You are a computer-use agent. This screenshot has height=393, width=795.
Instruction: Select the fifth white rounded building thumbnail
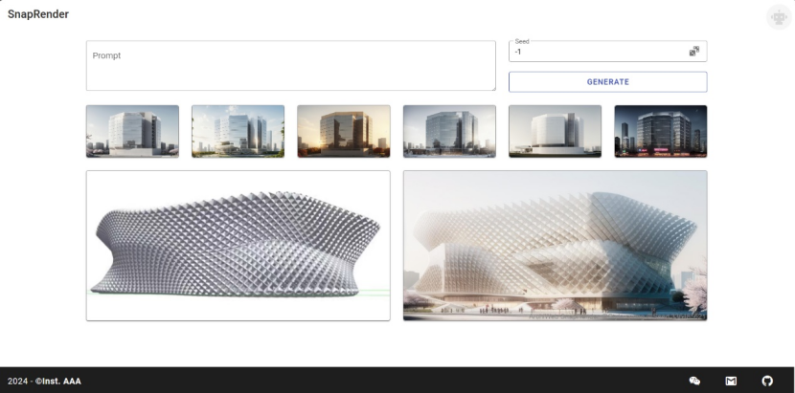(555, 131)
